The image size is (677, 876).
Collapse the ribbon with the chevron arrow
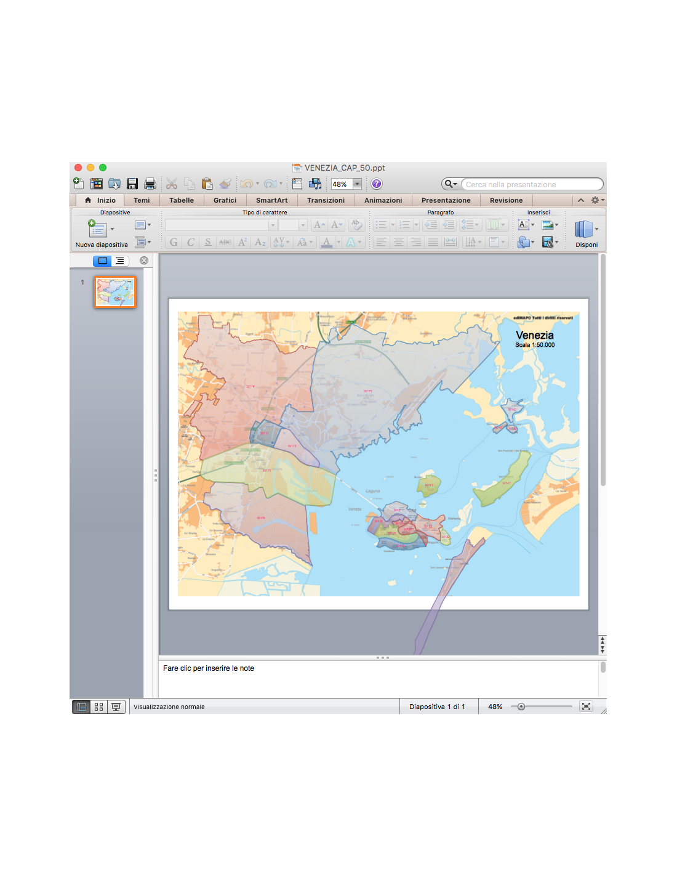(580, 200)
